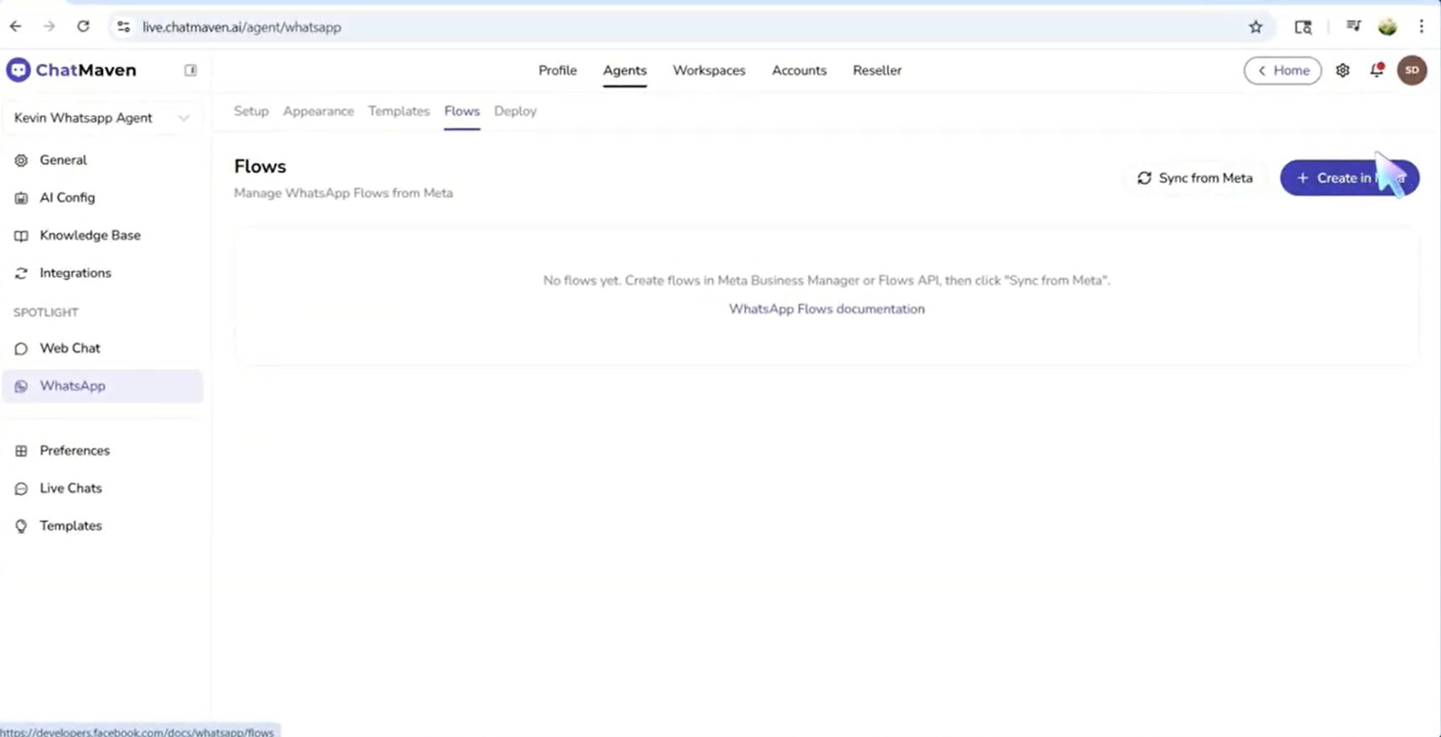
Task: Collapse the sidebar panel icon
Action: tap(191, 70)
